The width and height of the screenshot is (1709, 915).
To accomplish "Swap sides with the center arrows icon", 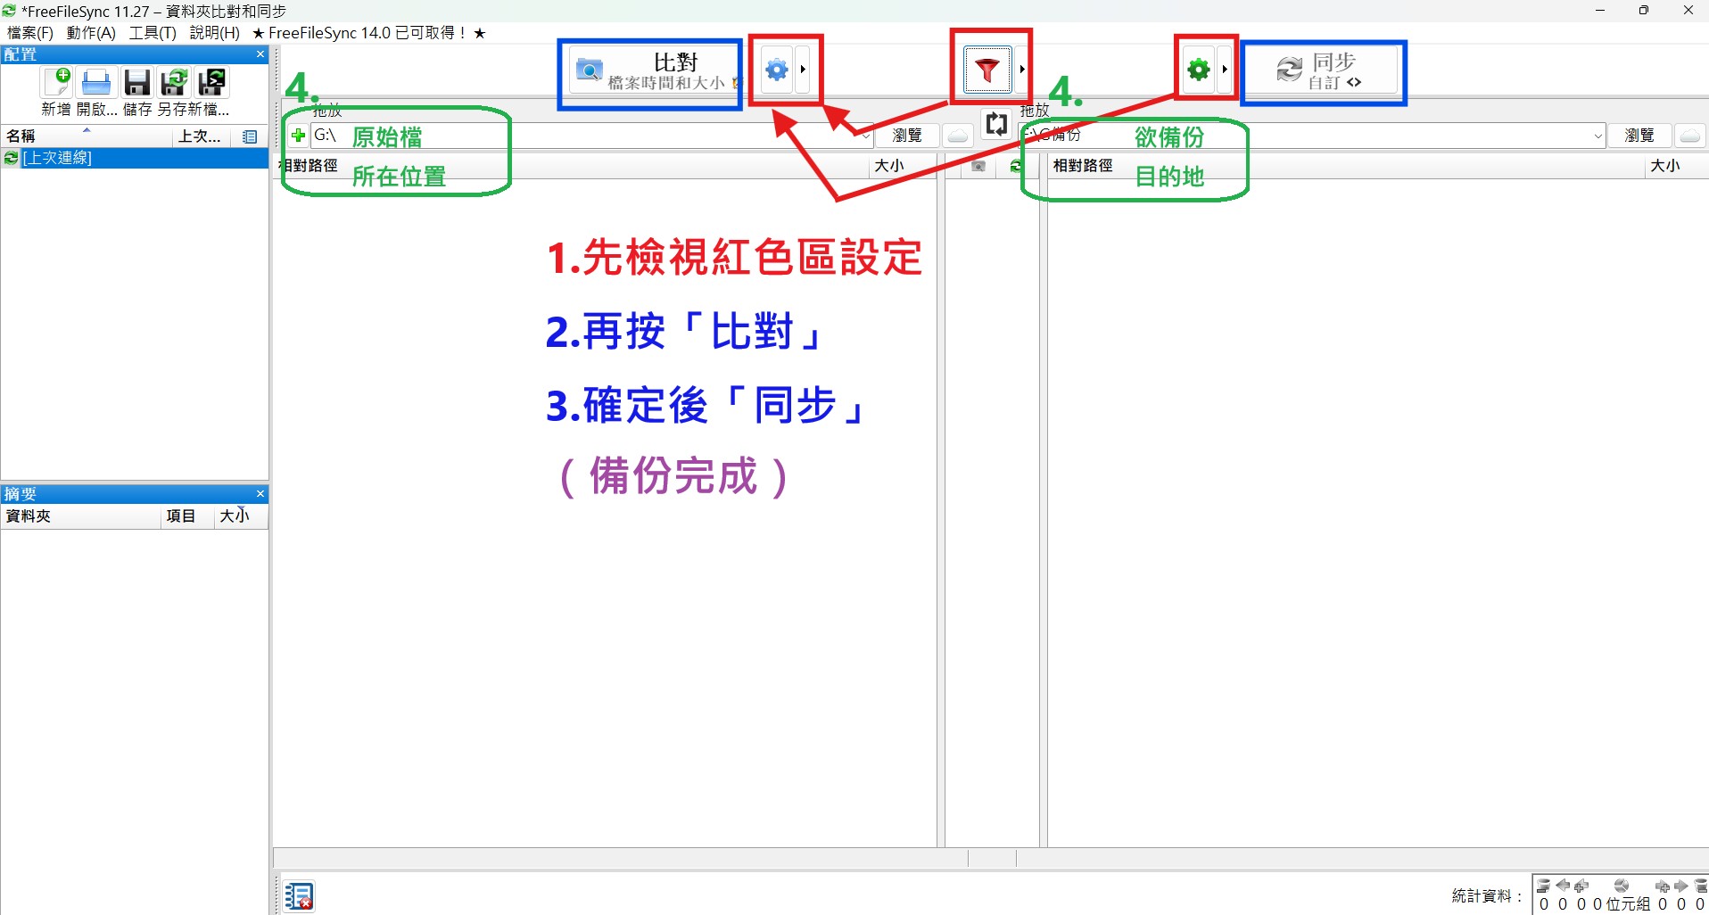I will (x=996, y=124).
